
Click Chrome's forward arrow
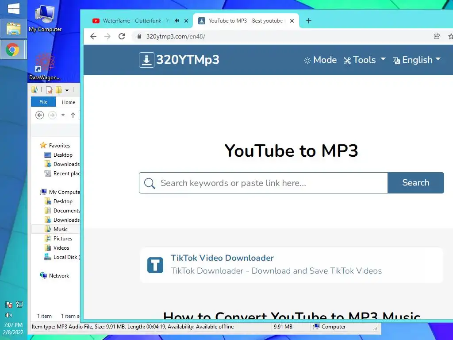pyautogui.click(x=107, y=36)
